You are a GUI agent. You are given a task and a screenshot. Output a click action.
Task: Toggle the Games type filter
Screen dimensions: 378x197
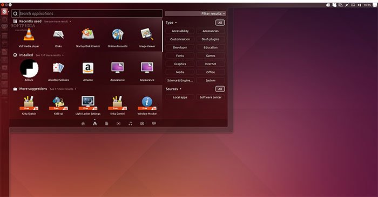(x=211, y=55)
